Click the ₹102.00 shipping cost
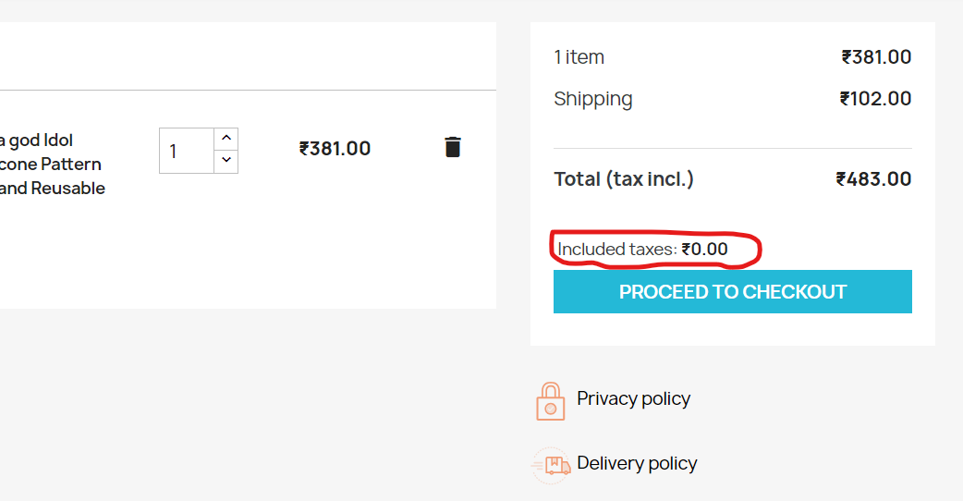This screenshot has width=963, height=501. click(875, 99)
